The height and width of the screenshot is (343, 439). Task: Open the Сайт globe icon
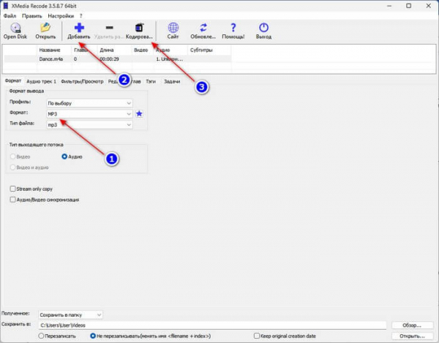(173, 28)
